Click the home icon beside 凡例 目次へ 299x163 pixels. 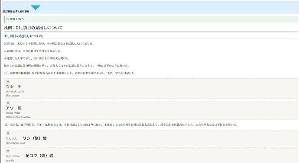[7, 19]
